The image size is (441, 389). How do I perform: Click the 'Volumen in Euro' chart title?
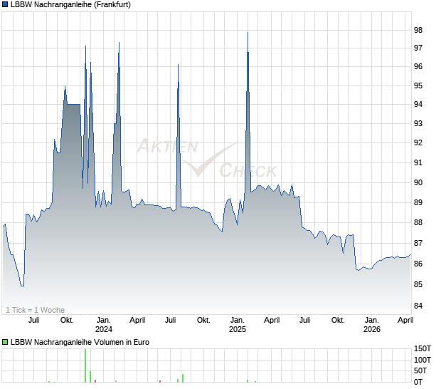[x=80, y=342]
